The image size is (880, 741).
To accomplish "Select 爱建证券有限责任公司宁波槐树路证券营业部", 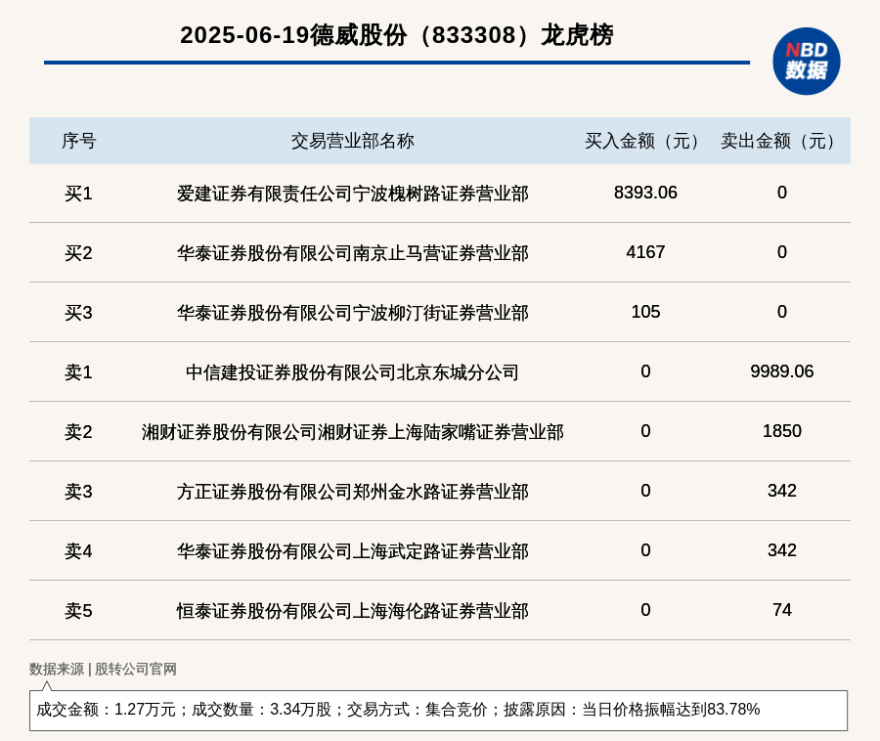I will [x=352, y=194].
